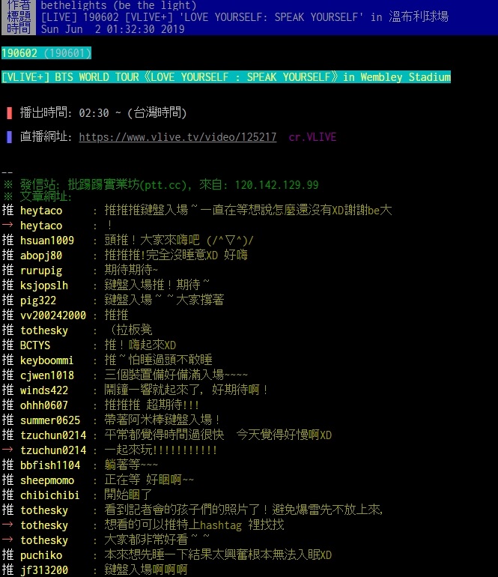This screenshot has height=577, width=498.
Task: Click tzuchun0214's comment with many exclamation marks
Action: tap(161, 450)
